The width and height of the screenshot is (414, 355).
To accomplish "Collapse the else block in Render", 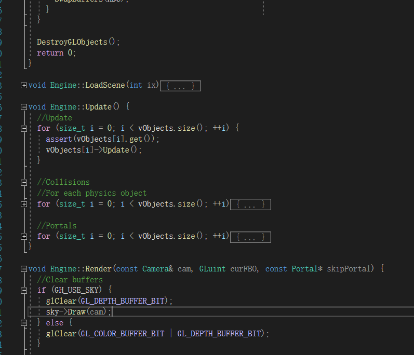I will pos(24,323).
